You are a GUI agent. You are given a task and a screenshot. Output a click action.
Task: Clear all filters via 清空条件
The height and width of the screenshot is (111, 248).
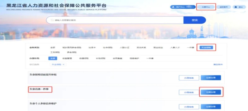(x=218, y=65)
